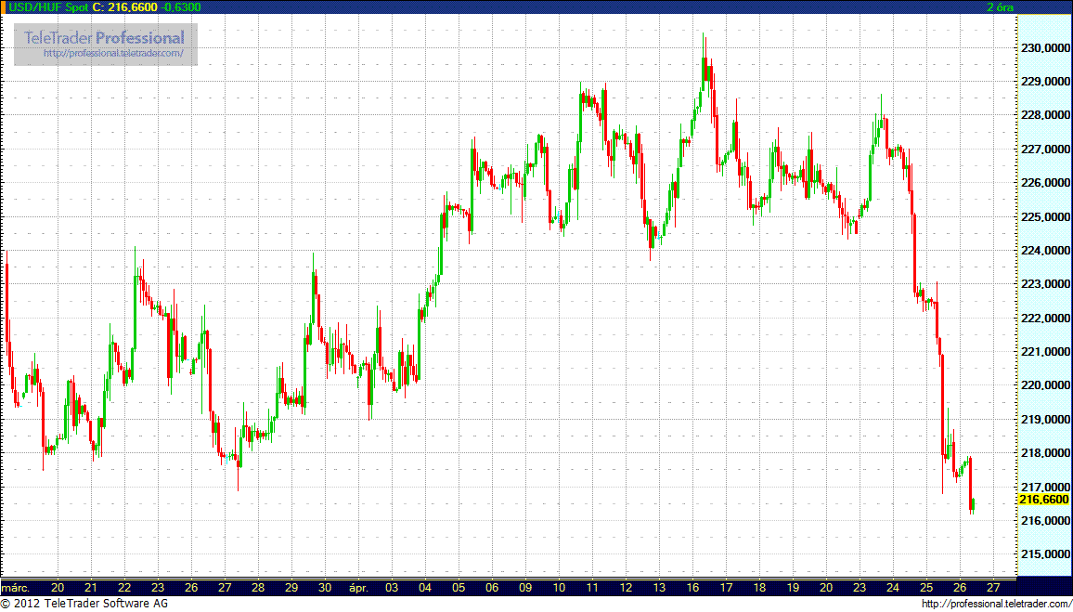
Task: Click date label 04 on time axis
Action: coord(426,588)
